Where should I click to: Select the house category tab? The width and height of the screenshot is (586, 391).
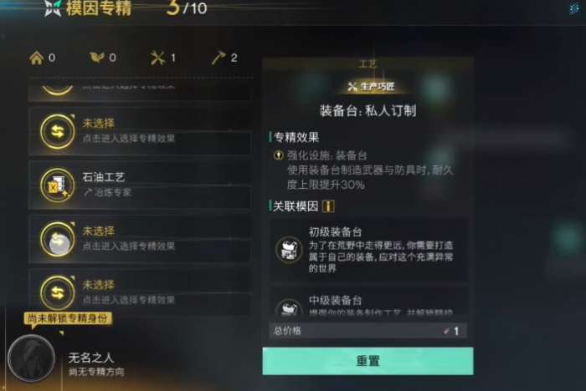42,58
